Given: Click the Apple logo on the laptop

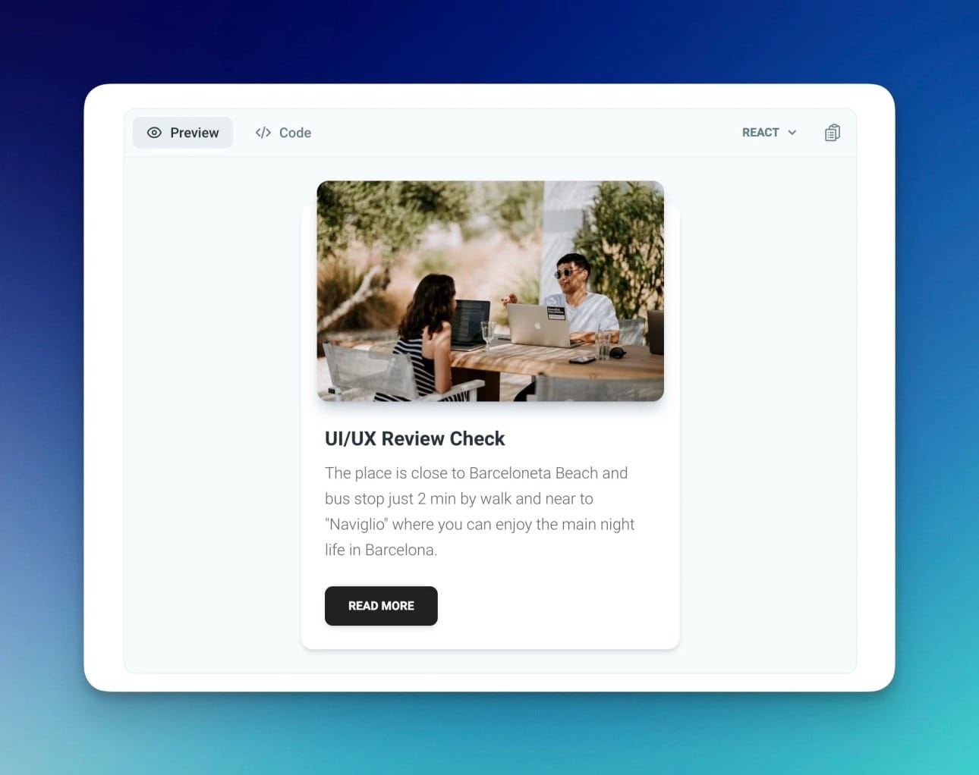Looking at the screenshot, I should 537,325.
